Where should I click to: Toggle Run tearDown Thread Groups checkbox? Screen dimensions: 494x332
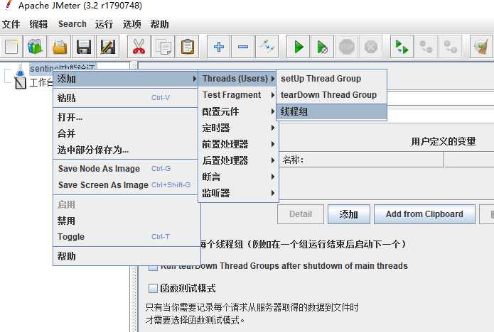pos(153,267)
